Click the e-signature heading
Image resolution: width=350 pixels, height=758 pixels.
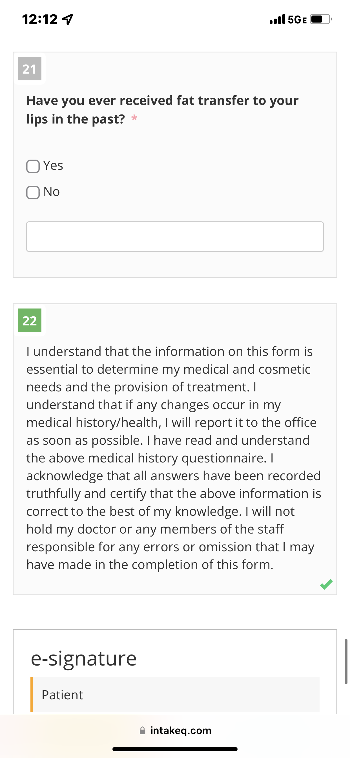(x=84, y=658)
